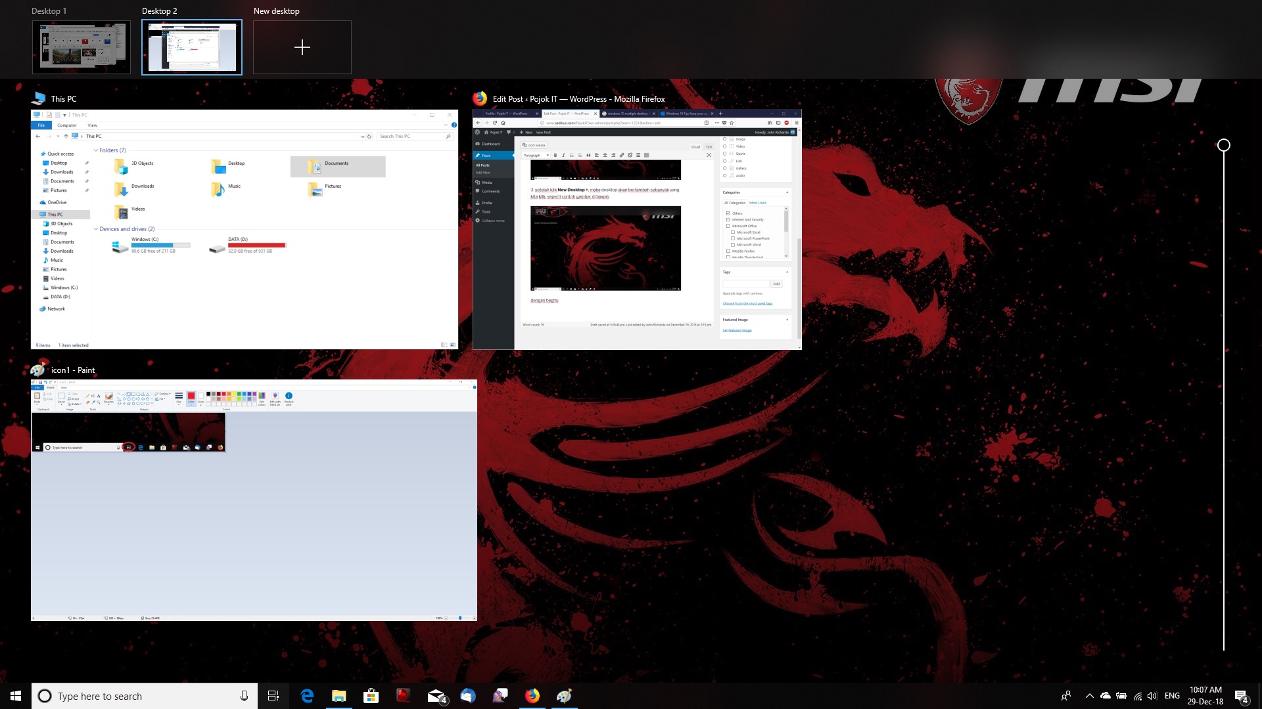
Task: Switch to Firefox from taskbar
Action: [x=532, y=696]
